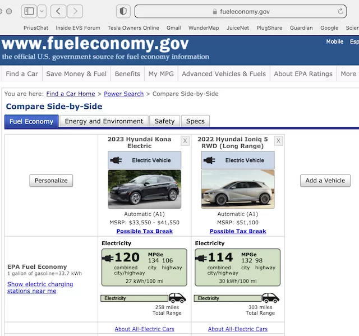Select the Specs tab
Screen dimensions: 359x336
(195, 121)
